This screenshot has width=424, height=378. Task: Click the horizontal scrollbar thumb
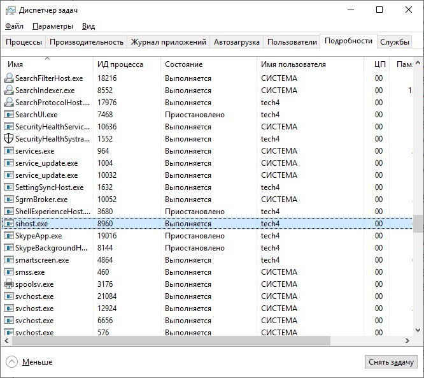171,340
